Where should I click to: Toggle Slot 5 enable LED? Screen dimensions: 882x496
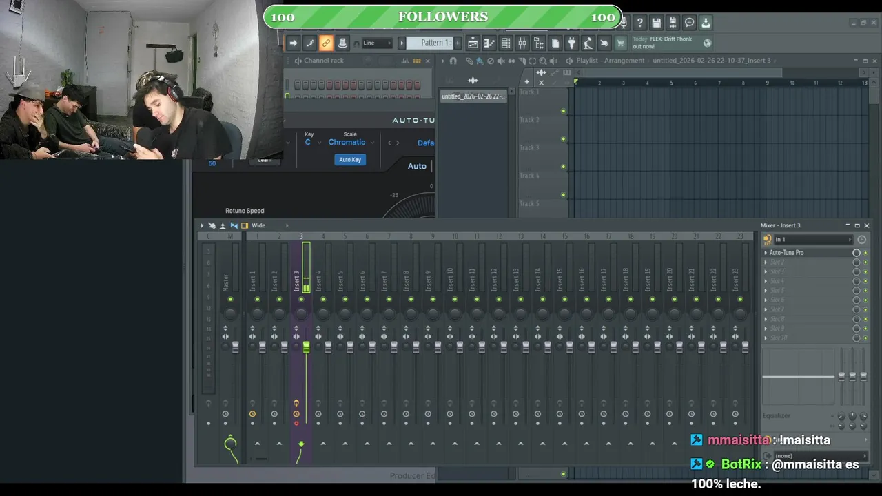coord(865,291)
